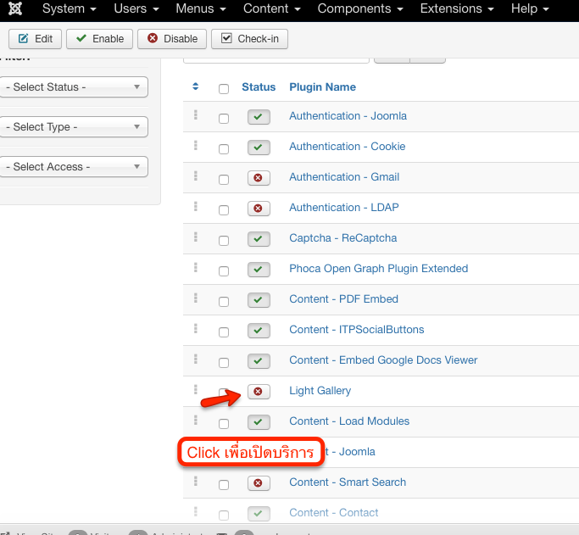
Task: Click drag handle of Authentication - Cookie row
Action: pos(196,146)
